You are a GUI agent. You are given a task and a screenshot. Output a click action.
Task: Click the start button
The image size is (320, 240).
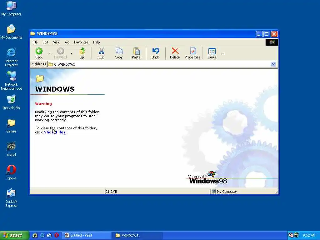pyautogui.click(x=14, y=235)
